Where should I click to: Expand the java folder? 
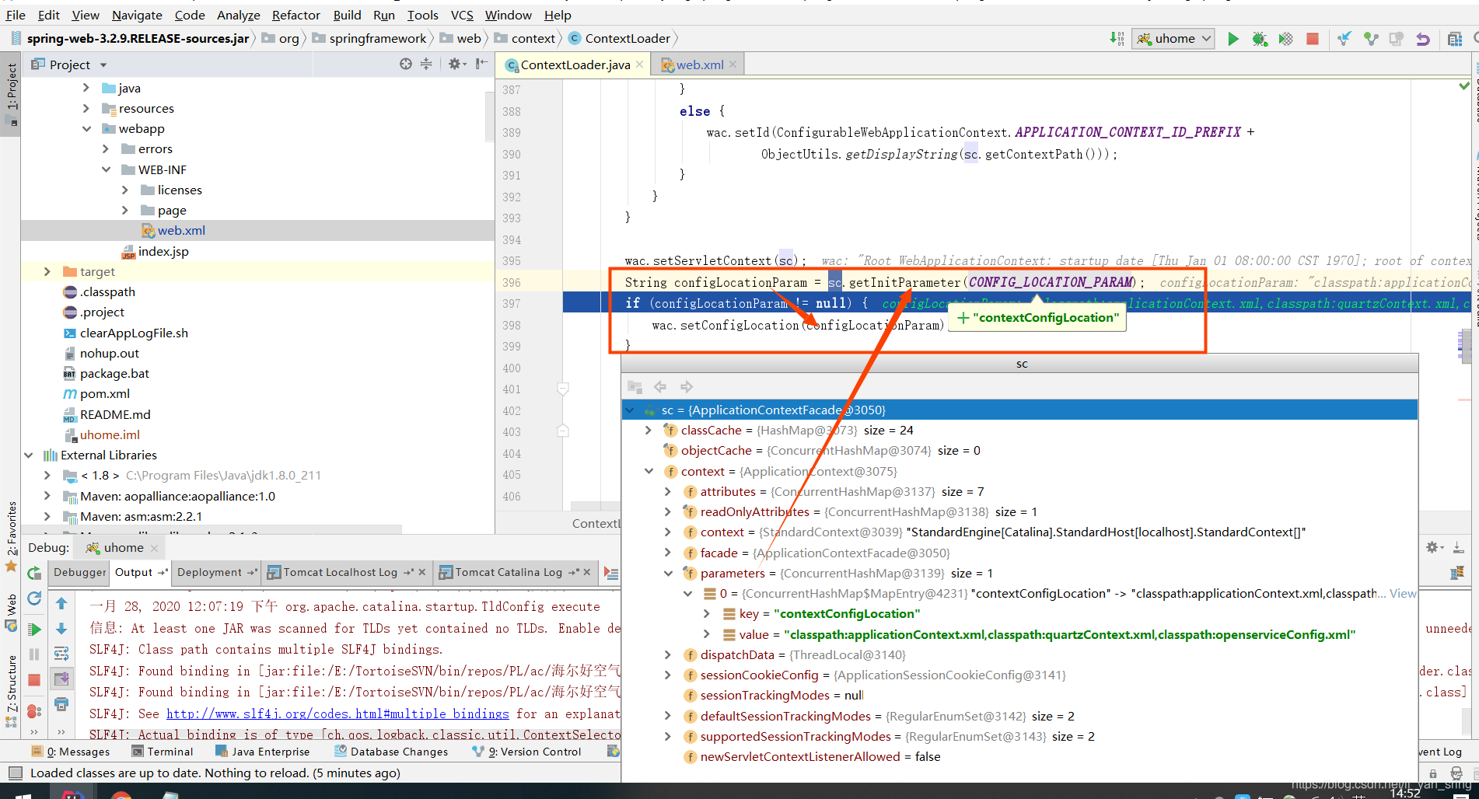coord(86,88)
